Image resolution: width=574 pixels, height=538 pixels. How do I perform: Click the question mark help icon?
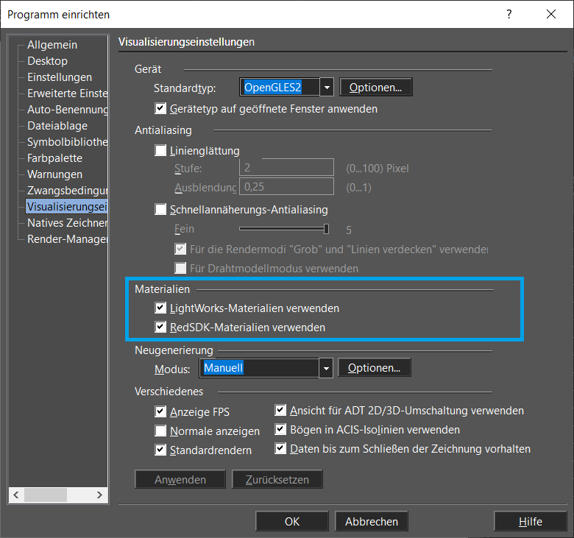[x=509, y=14]
